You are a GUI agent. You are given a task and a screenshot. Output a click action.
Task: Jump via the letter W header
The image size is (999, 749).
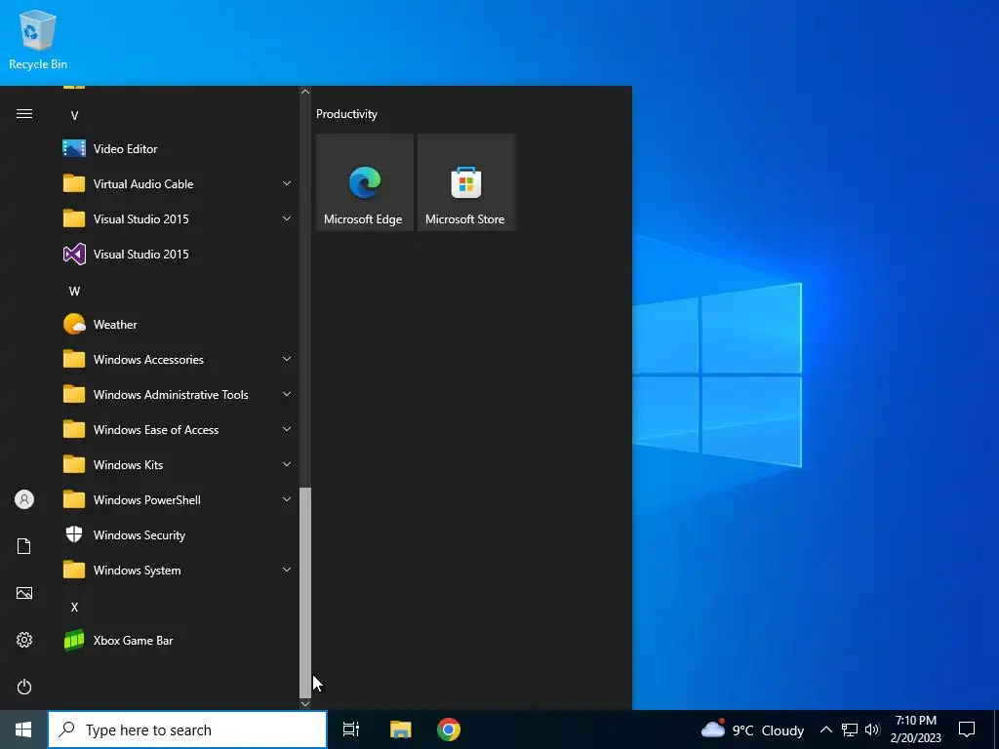point(74,291)
